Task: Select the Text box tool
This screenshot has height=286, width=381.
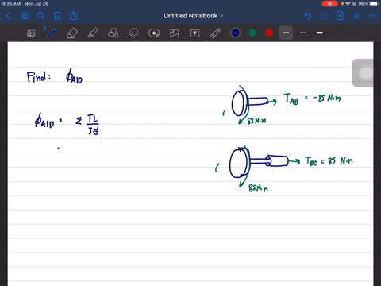Action: tap(195, 33)
